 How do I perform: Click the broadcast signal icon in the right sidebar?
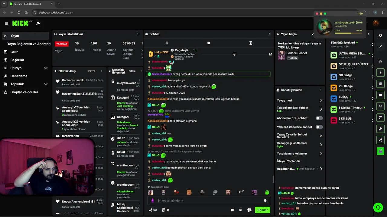(x=380, y=106)
